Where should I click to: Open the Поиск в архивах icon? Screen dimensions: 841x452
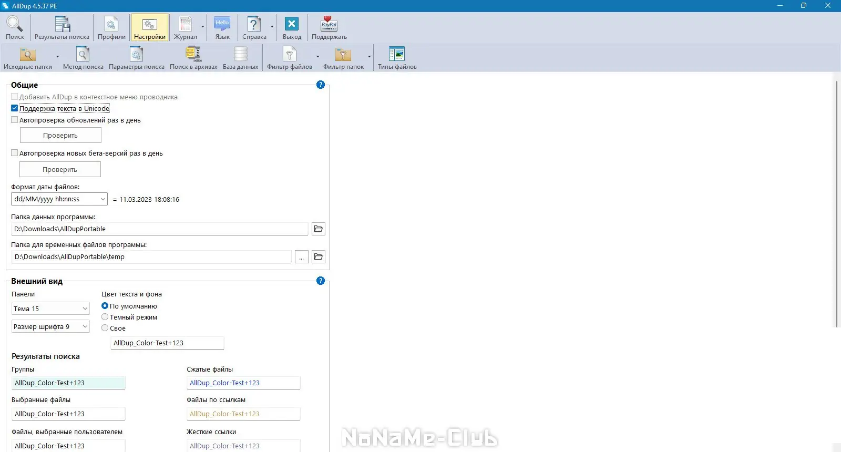pyautogui.click(x=193, y=58)
